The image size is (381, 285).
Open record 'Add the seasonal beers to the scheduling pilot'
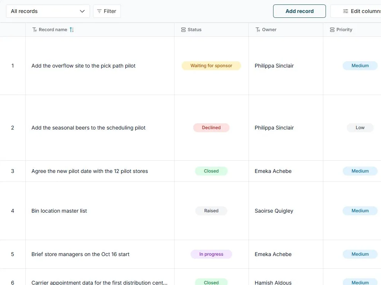tap(89, 128)
